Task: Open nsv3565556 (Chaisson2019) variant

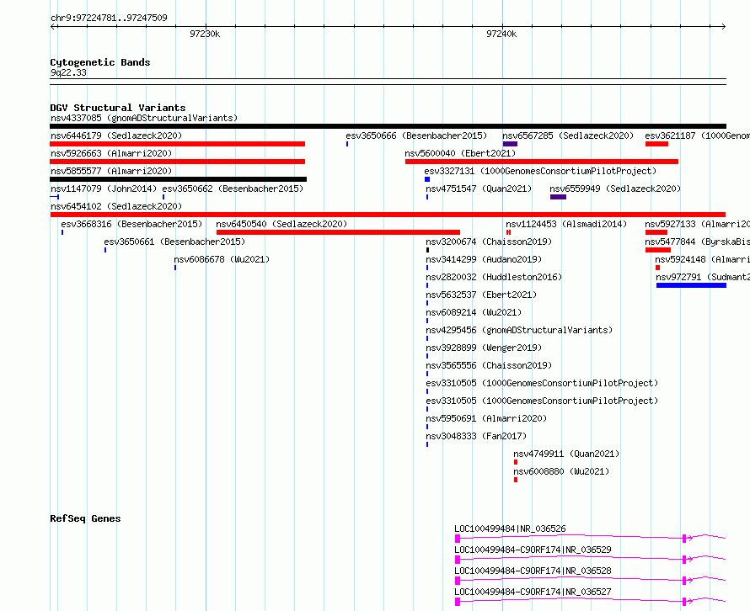Action: (x=489, y=365)
